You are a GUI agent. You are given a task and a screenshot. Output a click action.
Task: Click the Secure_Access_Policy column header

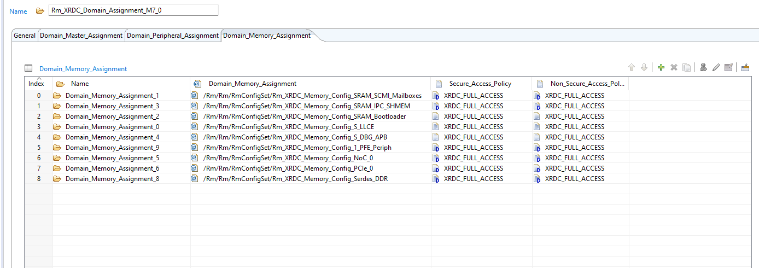[x=480, y=84]
